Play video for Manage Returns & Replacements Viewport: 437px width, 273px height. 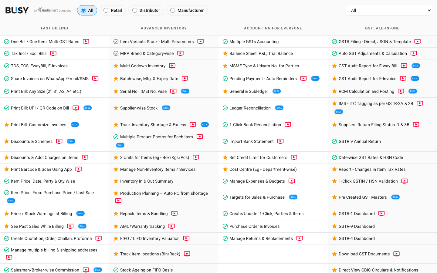[x=300, y=238]
